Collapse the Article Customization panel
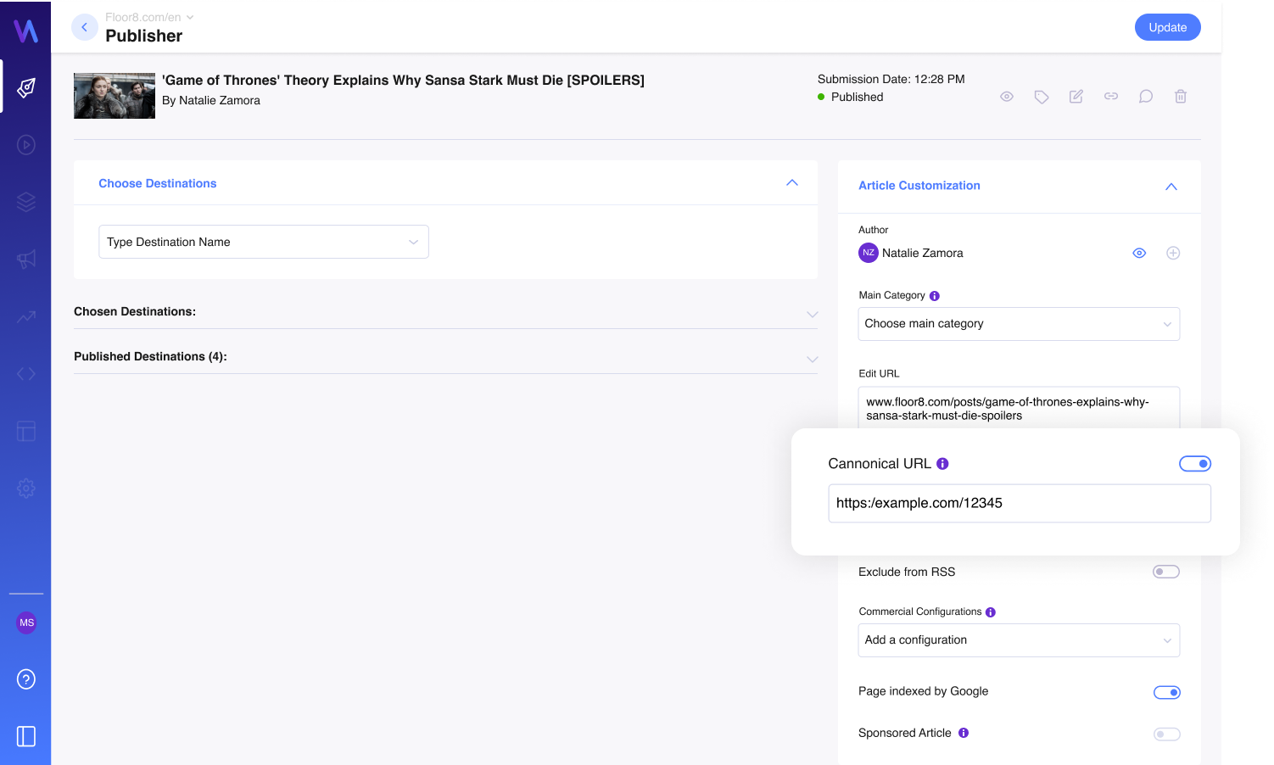Screen dimensions: 1274x765 coord(1171,187)
